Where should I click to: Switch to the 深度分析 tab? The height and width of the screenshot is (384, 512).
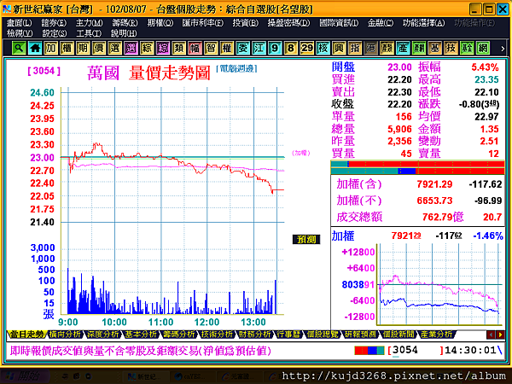tap(103, 335)
